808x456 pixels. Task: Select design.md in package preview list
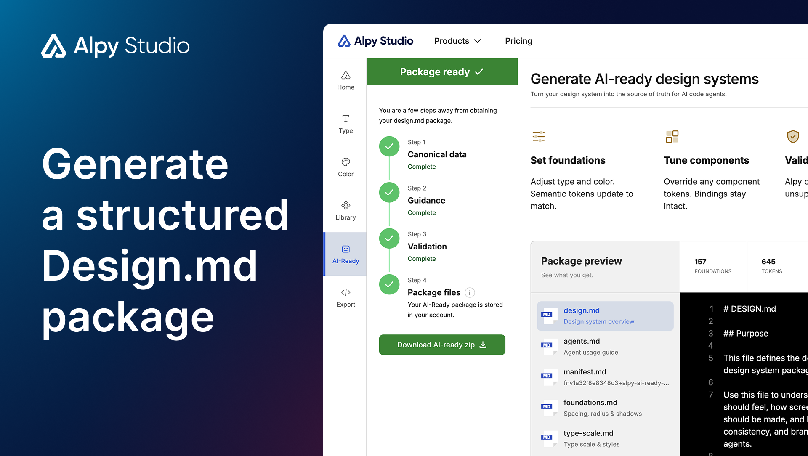[605, 316]
